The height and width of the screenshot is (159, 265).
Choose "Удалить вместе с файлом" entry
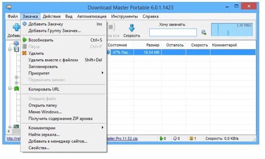64,60
